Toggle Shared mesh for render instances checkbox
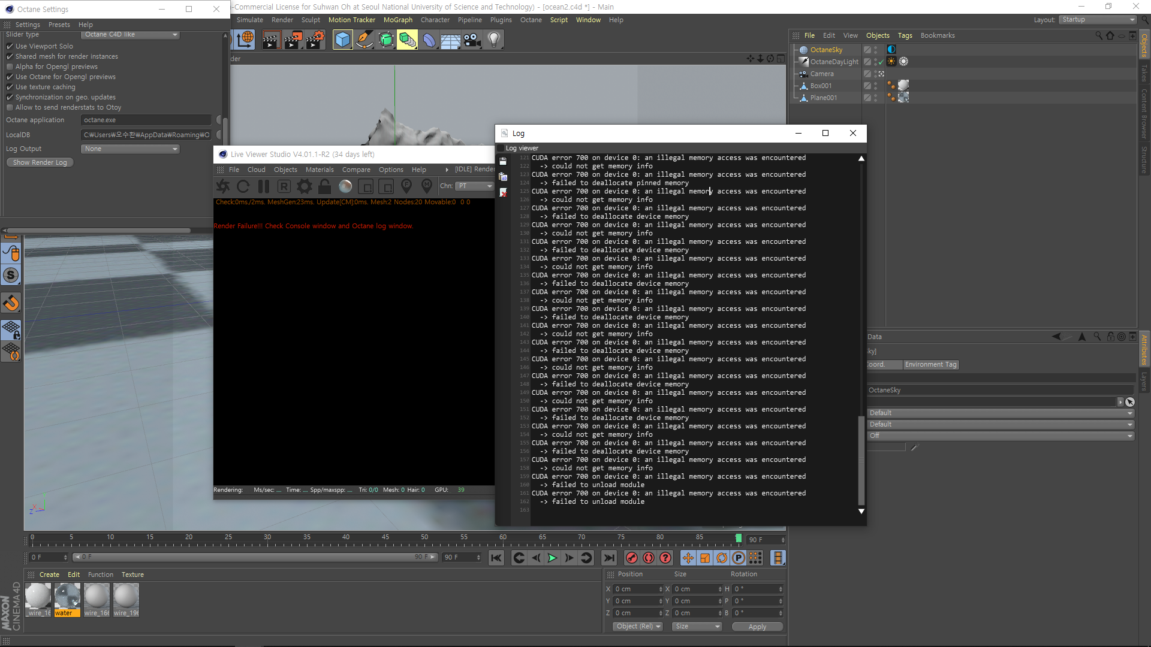 10,56
